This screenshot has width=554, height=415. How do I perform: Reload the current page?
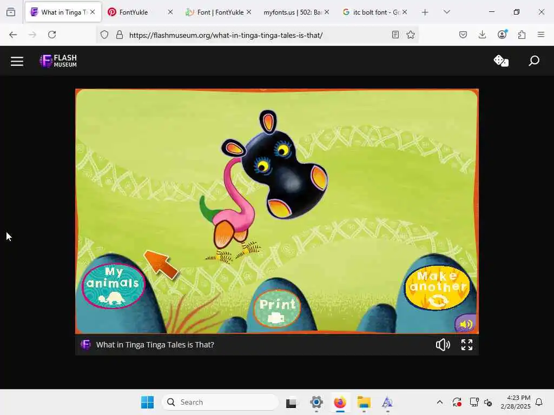click(x=52, y=35)
